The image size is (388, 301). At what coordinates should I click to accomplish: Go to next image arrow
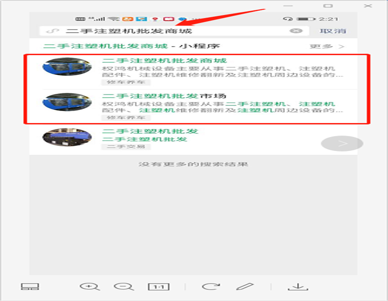(342, 143)
